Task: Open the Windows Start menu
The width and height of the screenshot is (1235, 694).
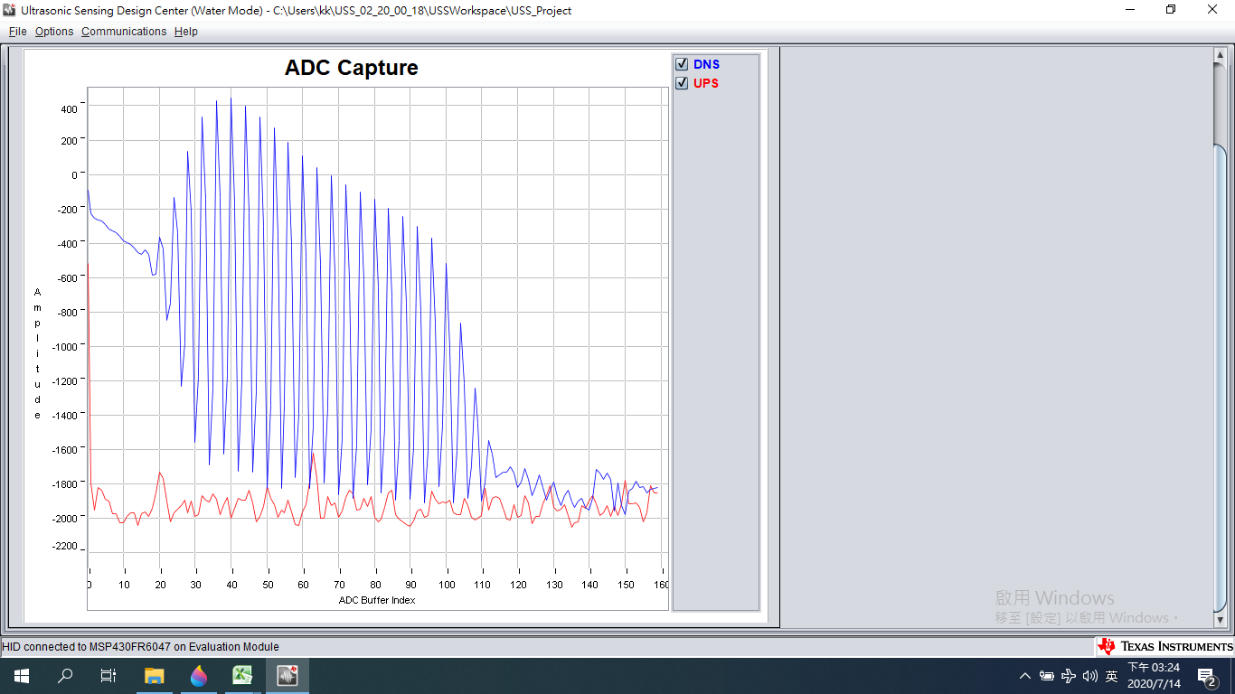Action: (21, 676)
